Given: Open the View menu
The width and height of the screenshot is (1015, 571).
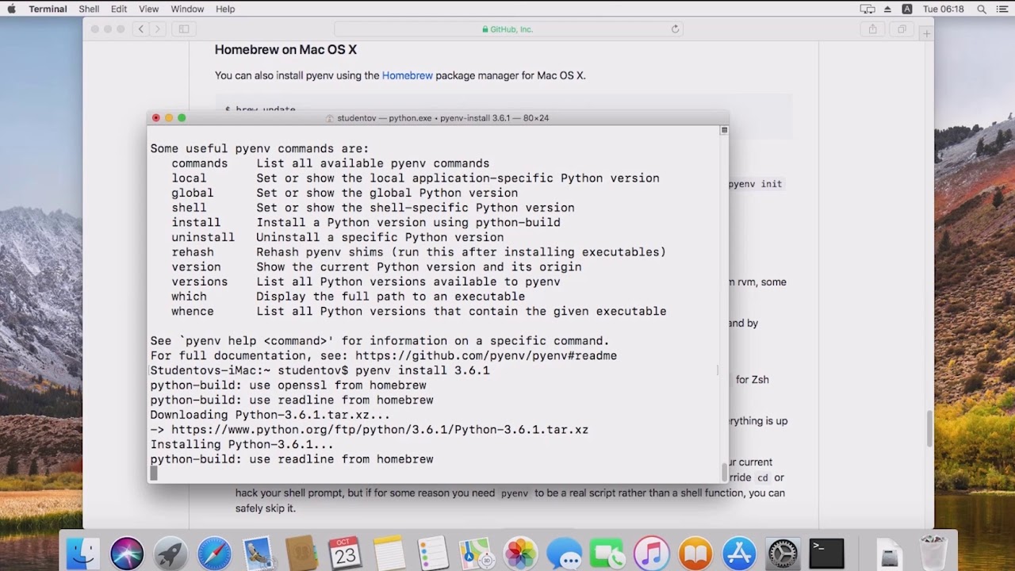Looking at the screenshot, I should point(149,9).
